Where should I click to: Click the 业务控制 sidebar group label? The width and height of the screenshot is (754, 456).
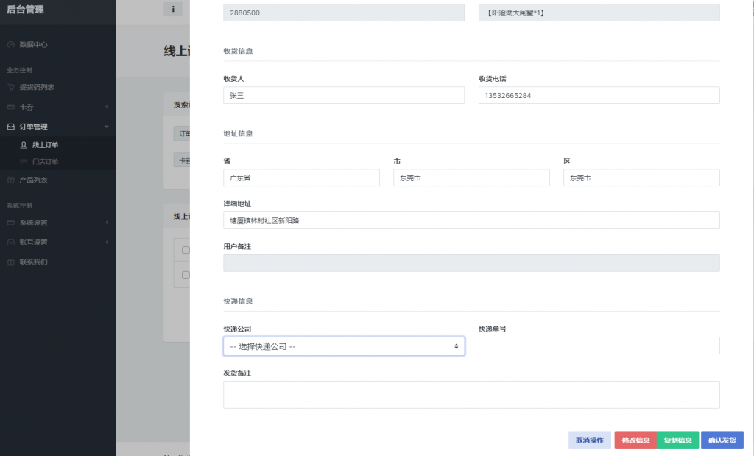[x=20, y=70]
